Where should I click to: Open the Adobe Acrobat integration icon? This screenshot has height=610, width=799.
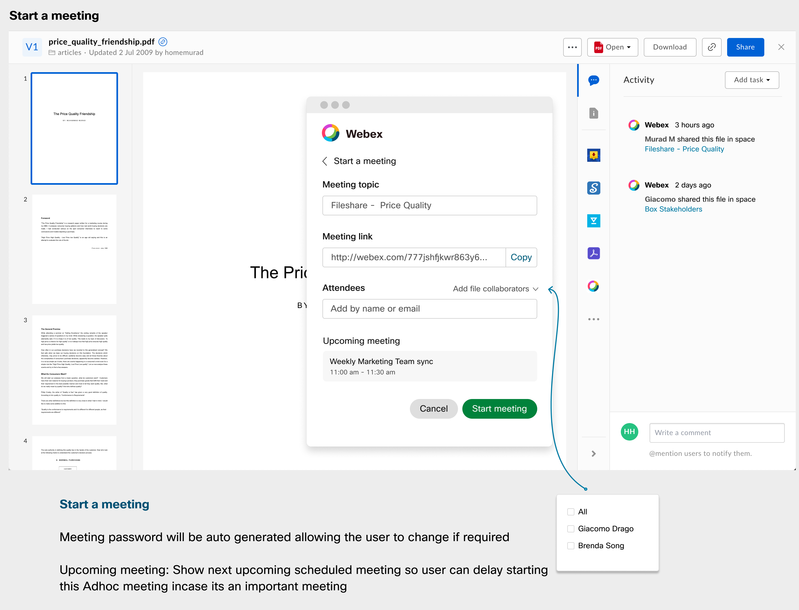click(594, 253)
